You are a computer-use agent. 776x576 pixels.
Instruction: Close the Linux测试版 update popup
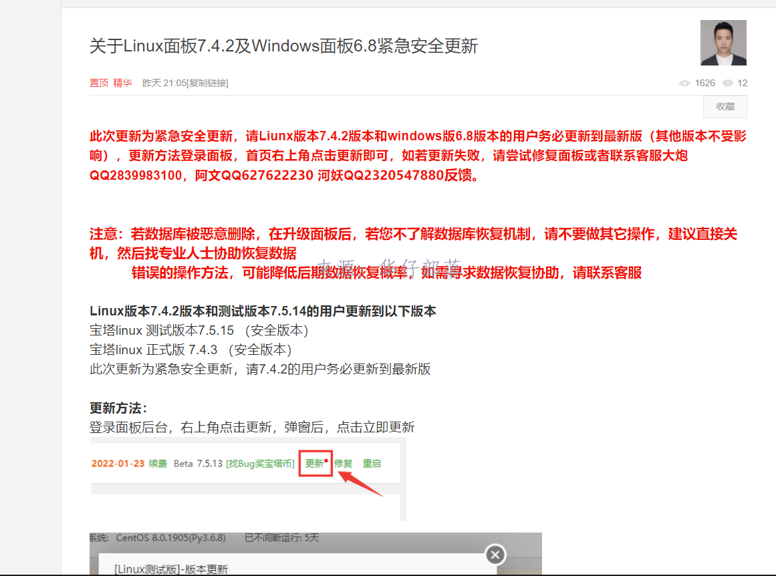click(x=495, y=555)
